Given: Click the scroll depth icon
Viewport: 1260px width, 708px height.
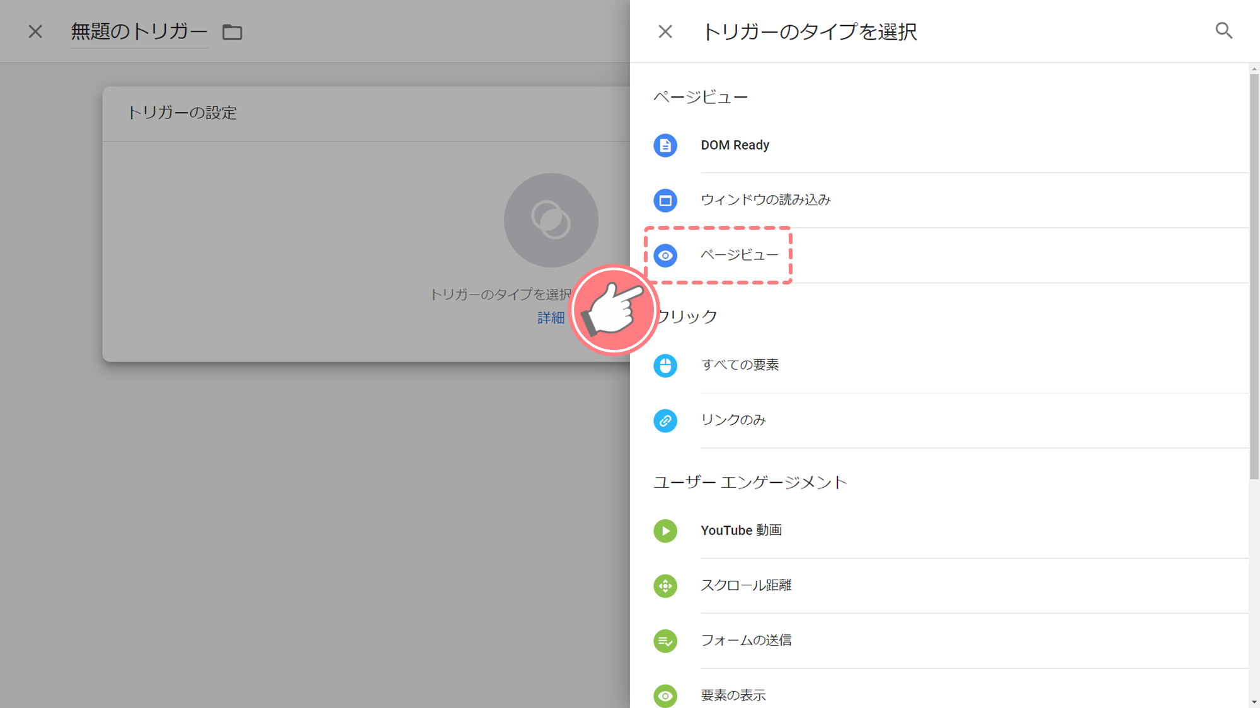Looking at the screenshot, I should 665,586.
